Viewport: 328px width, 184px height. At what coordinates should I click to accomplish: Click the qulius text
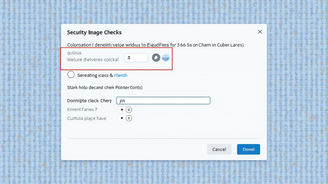(74, 53)
